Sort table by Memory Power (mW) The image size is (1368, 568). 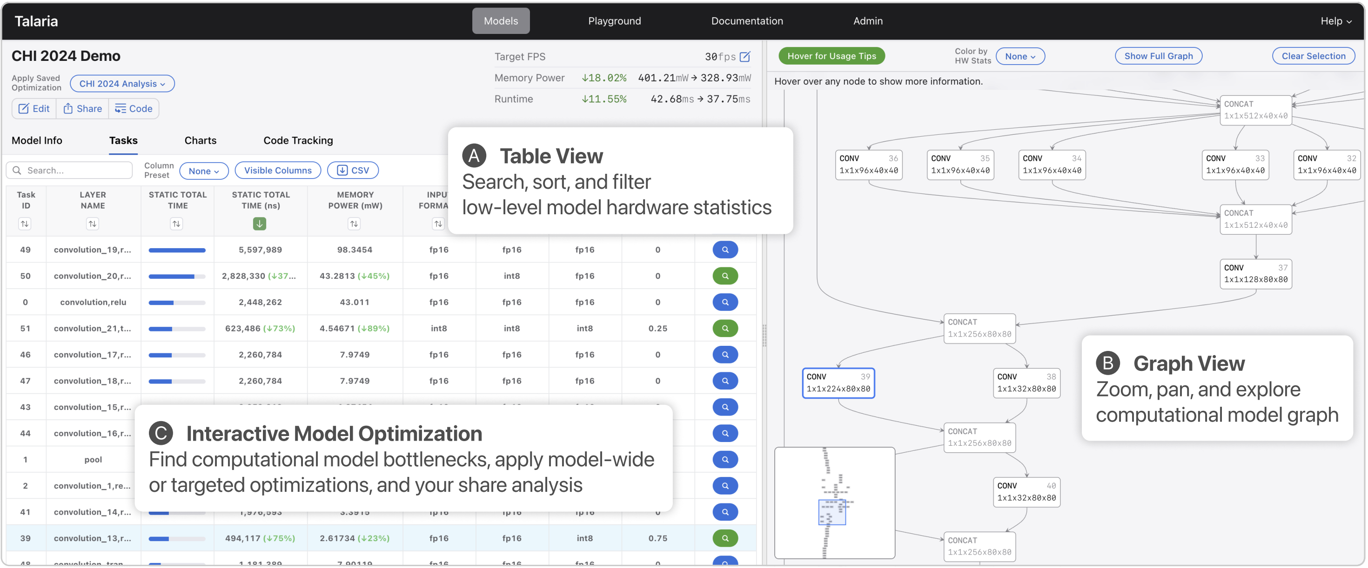354,224
